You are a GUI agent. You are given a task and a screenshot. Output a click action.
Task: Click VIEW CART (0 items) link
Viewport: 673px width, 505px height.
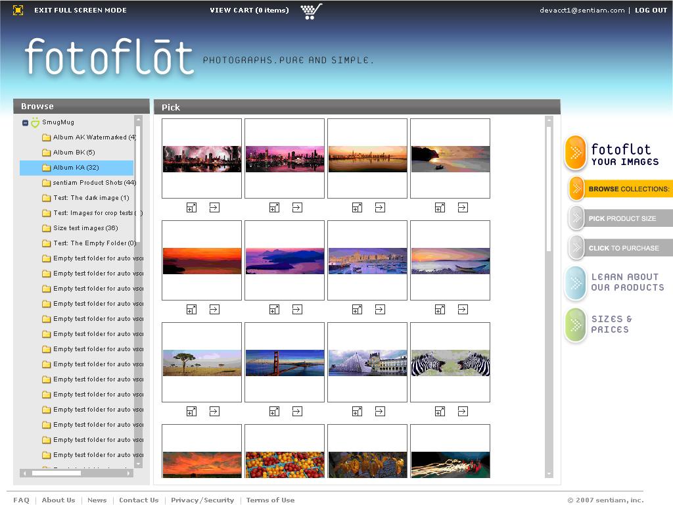(x=249, y=10)
